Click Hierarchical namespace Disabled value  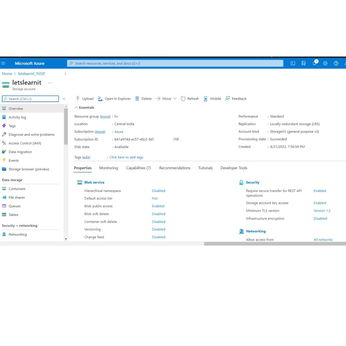(x=159, y=191)
